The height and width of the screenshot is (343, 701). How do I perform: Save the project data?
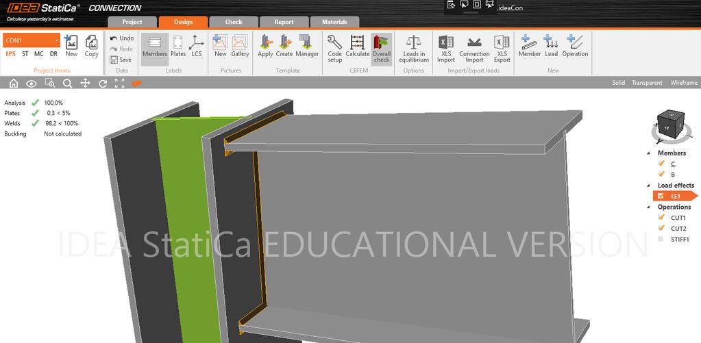121,60
